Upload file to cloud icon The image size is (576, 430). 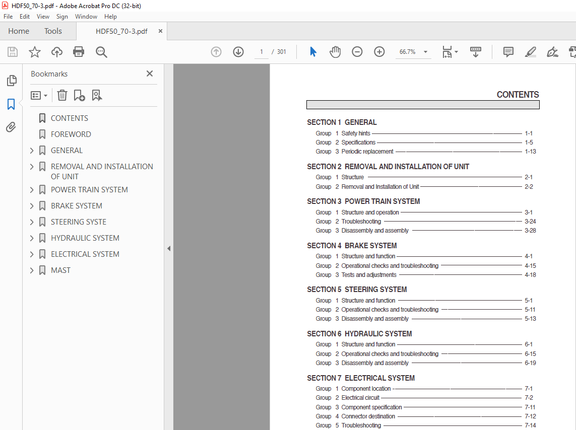click(56, 52)
